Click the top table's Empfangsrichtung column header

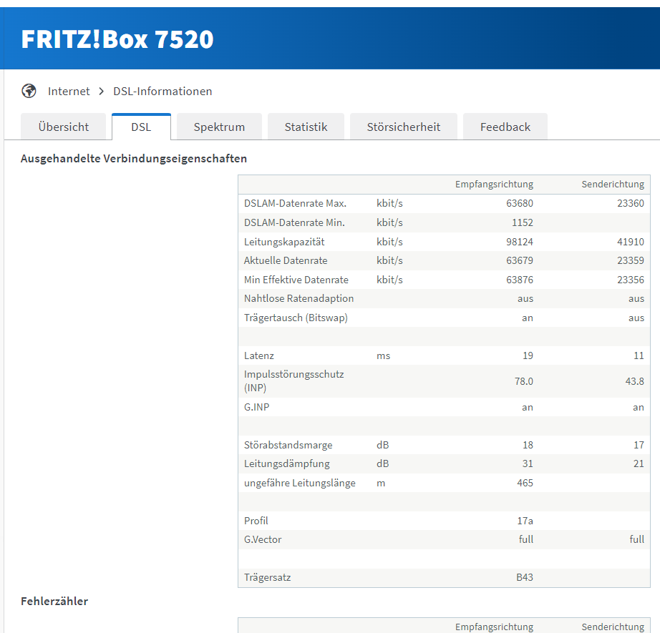tap(494, 185)
